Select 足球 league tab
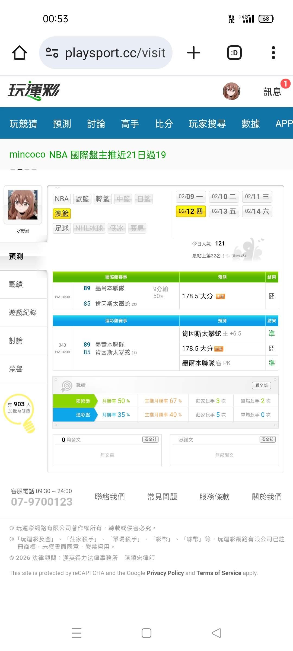This screenshot has height=651, width=293. click(x=62, y=228)
